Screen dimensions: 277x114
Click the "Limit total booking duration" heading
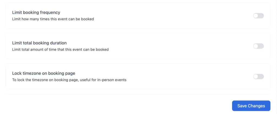39,43
